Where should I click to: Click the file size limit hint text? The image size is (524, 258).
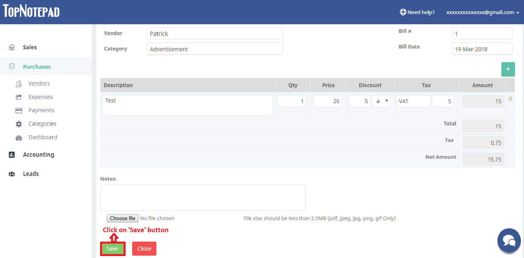pos(319,219)
